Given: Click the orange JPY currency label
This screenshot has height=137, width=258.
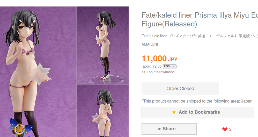Looking at the screenshot, I should tap(173, 60).
